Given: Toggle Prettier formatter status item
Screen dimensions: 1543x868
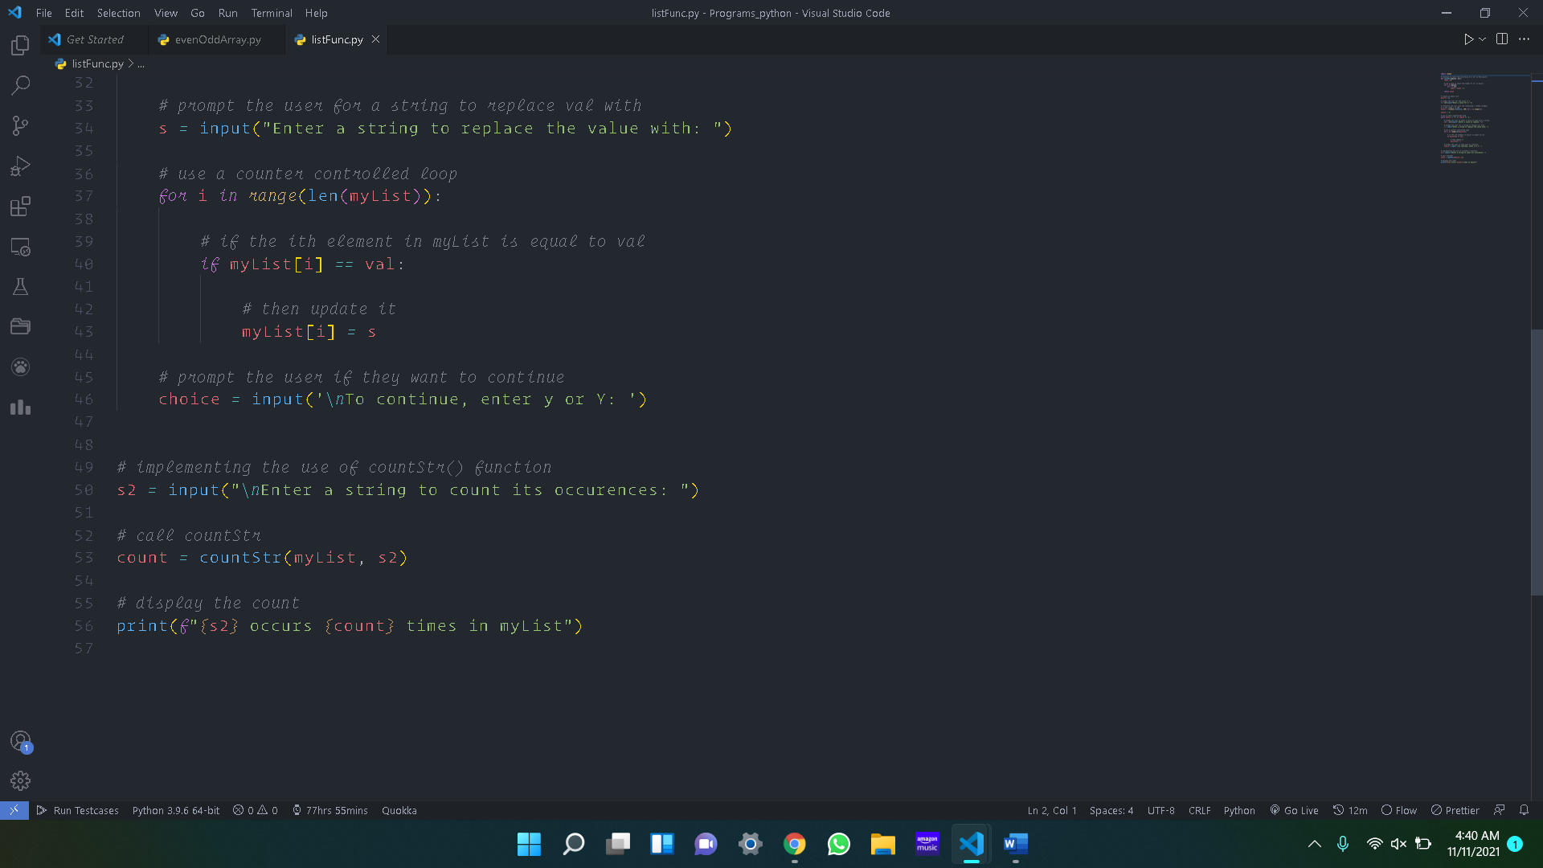Looking at the screenshot, I should [1455, 810].
